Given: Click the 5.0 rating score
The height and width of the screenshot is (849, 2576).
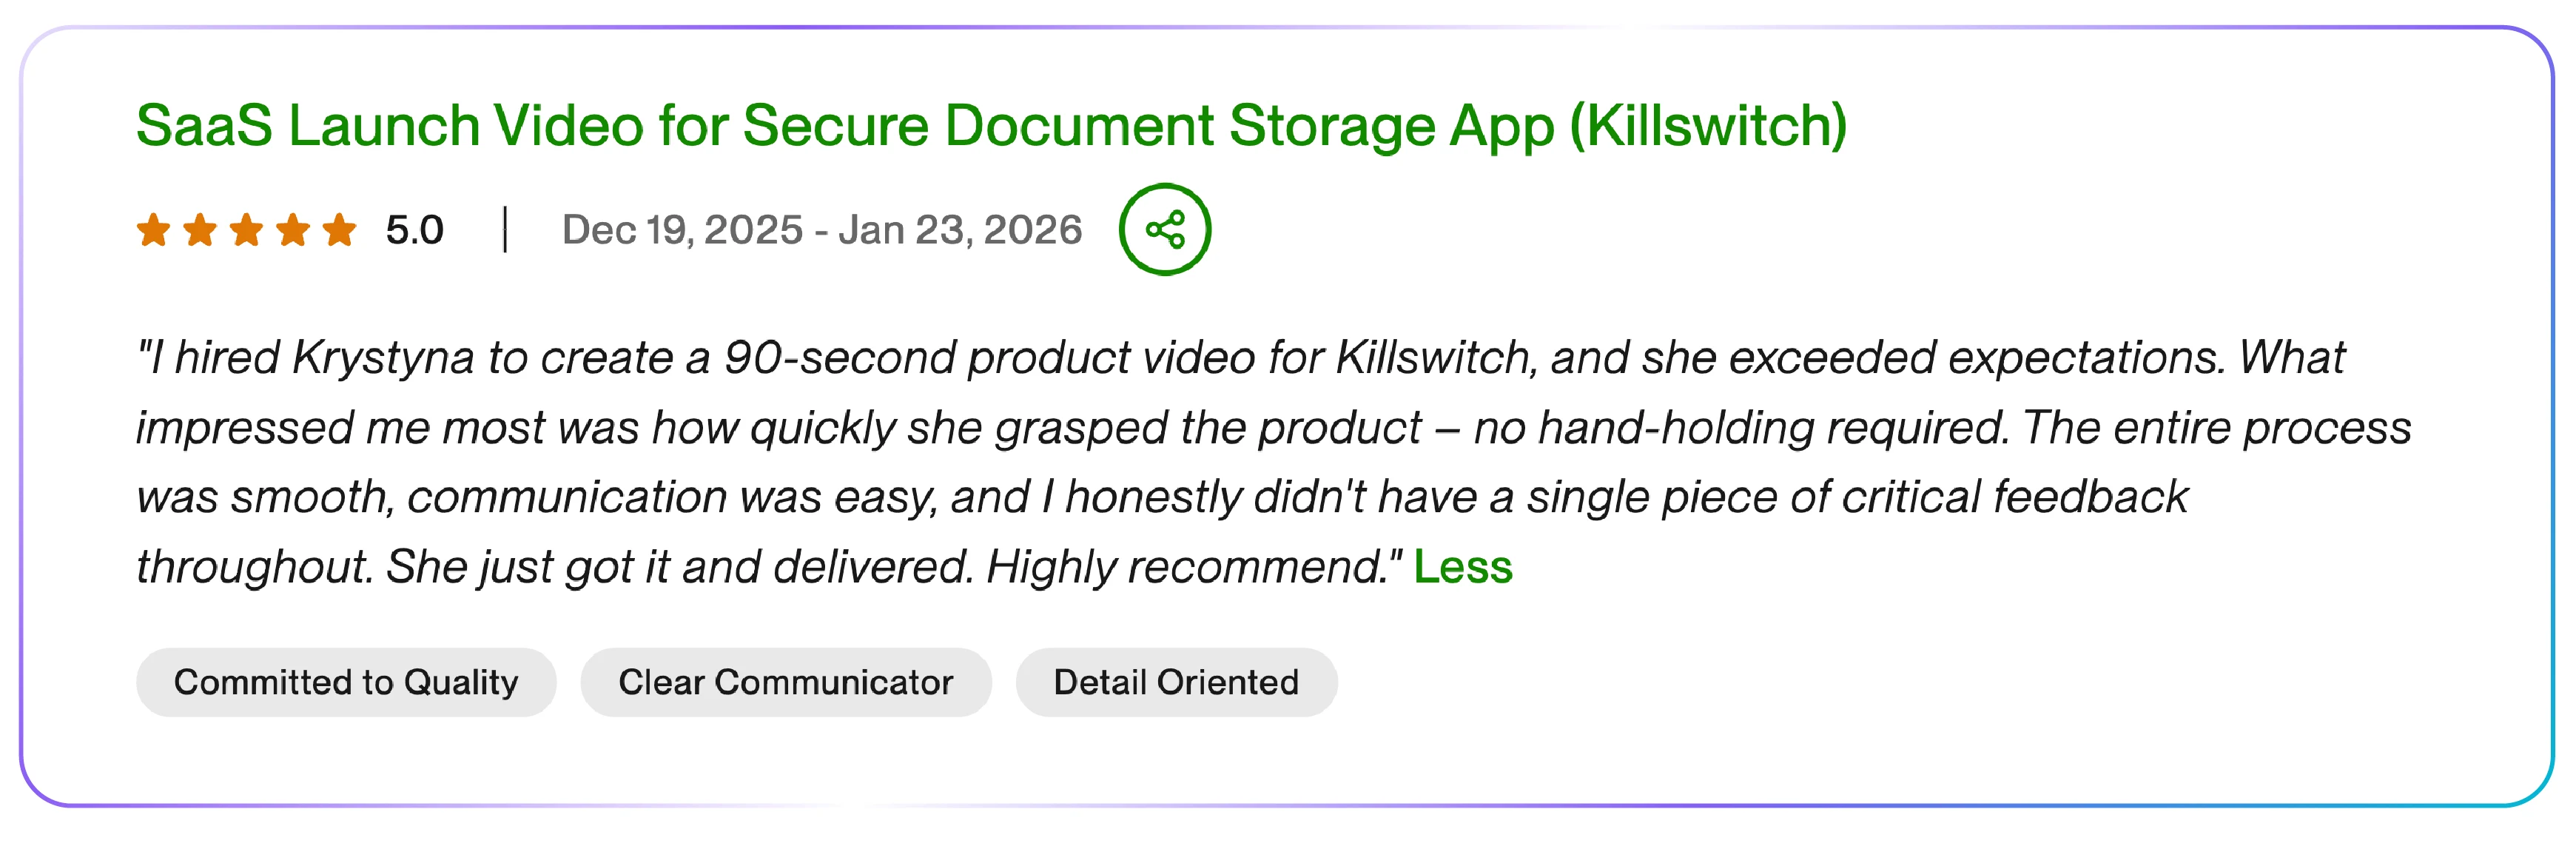Looking at the screenshot, I should [x=414, y=230].
